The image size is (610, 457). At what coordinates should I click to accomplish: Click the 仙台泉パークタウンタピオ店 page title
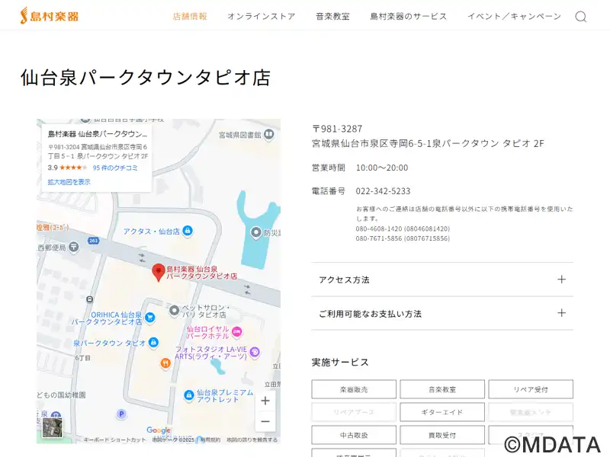pos(145,77)
